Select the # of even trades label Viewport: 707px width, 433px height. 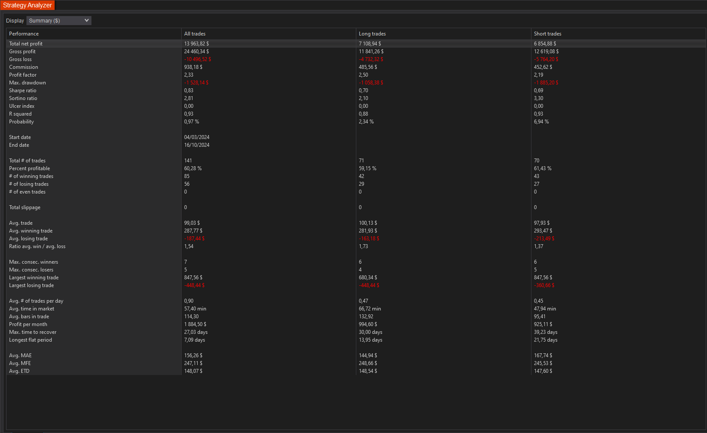[x=27, y=192]
